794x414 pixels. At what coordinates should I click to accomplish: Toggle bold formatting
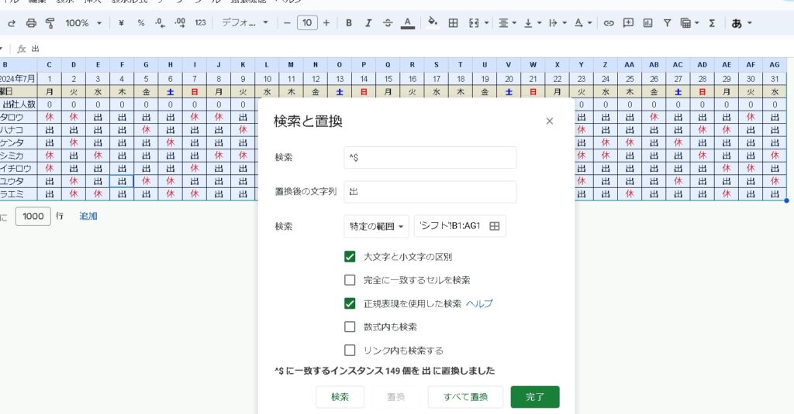pyautogui.click(x=349, y=22)
